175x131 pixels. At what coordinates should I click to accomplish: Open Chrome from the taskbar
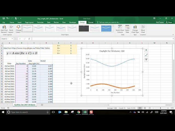click(78, 112)
